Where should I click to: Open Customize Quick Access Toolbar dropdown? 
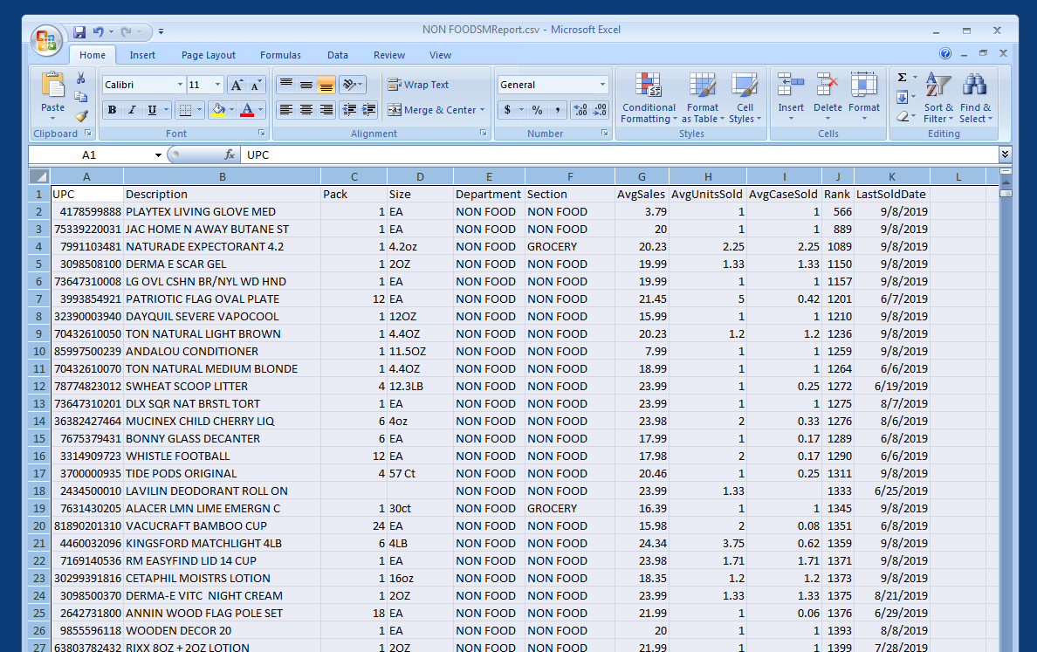[x=161, y=31]
